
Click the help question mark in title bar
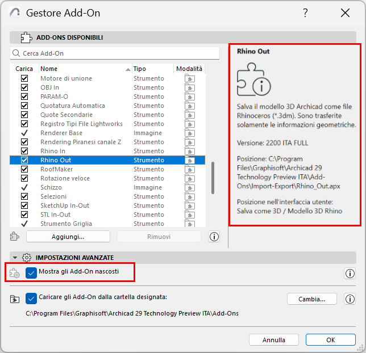point(305,13)
